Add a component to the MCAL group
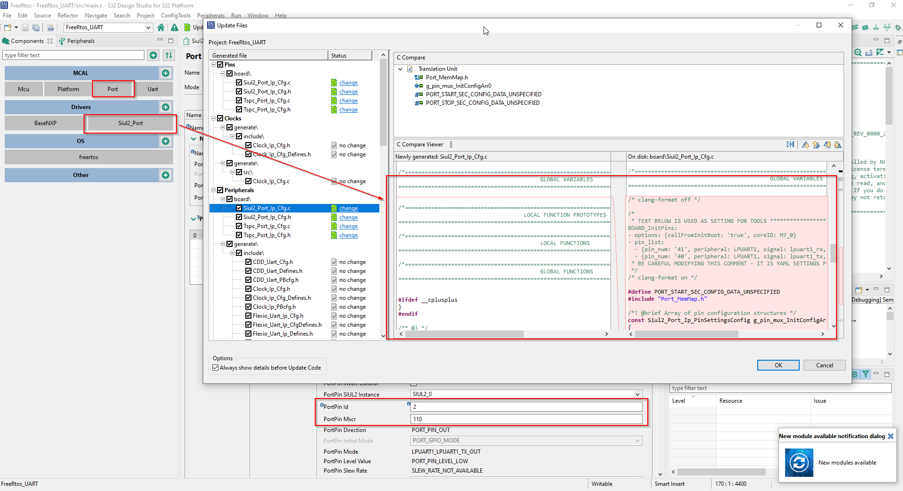The height and width of the screenshot is (491, 903). point(166,73)
